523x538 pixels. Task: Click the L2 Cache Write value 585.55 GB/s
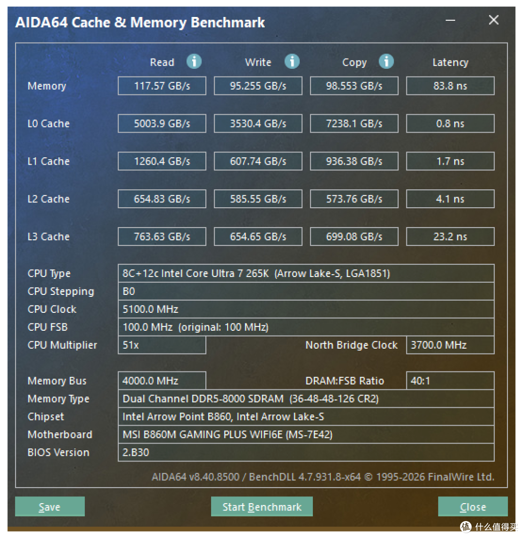(x=258, y=199)
